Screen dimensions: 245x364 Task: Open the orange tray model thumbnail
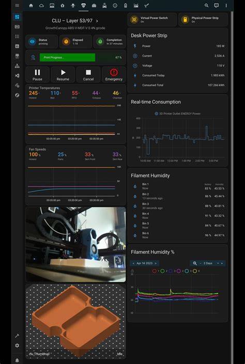point(75,321)
